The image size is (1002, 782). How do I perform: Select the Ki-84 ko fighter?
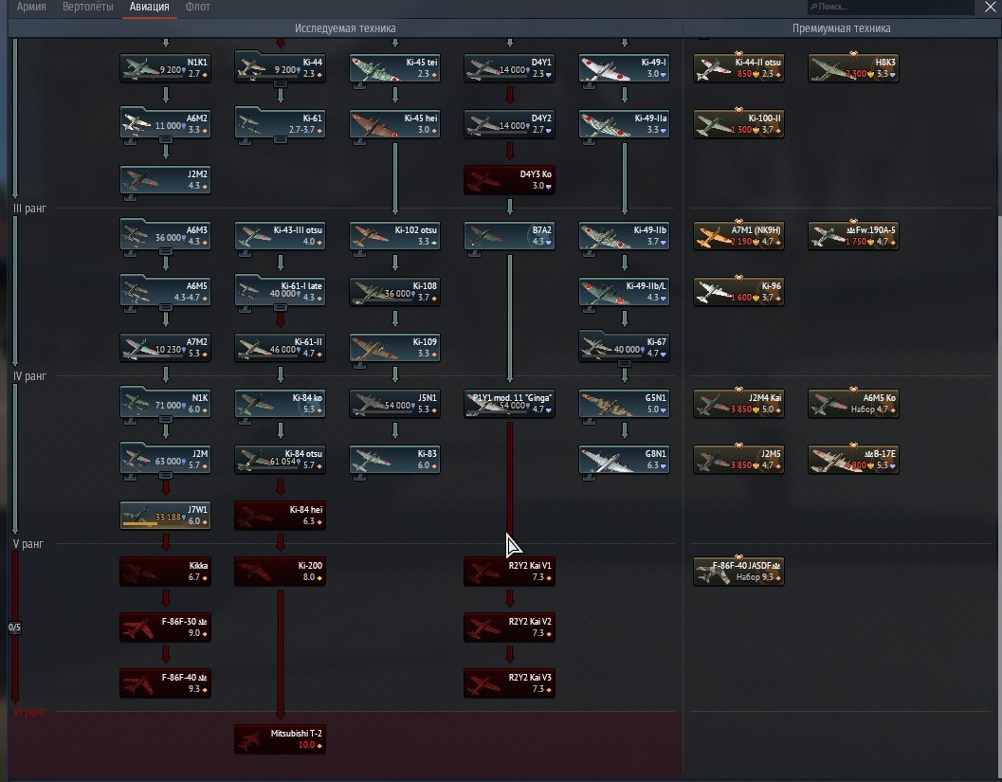pyautogui.click(x=280, y=403)
